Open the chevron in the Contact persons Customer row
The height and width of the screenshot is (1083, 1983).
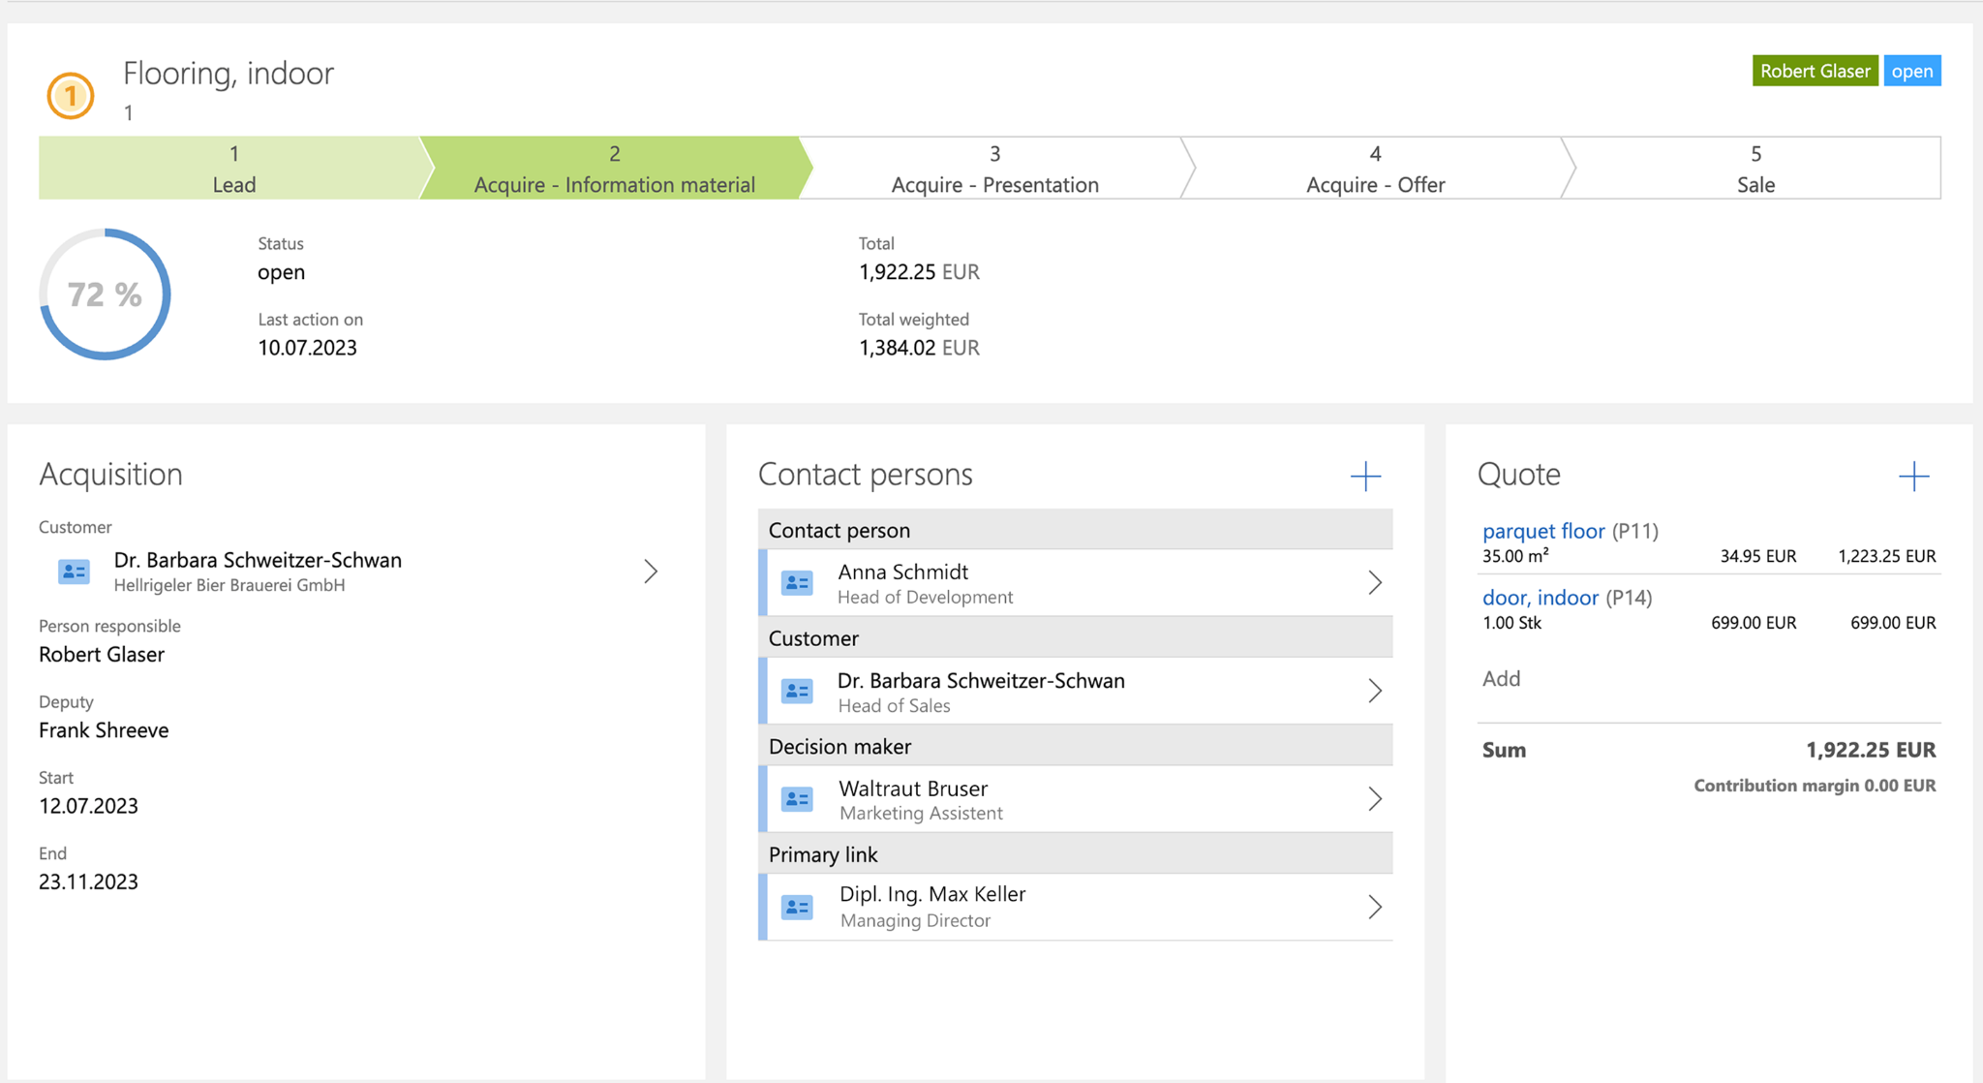click(x=1375, y=691)
